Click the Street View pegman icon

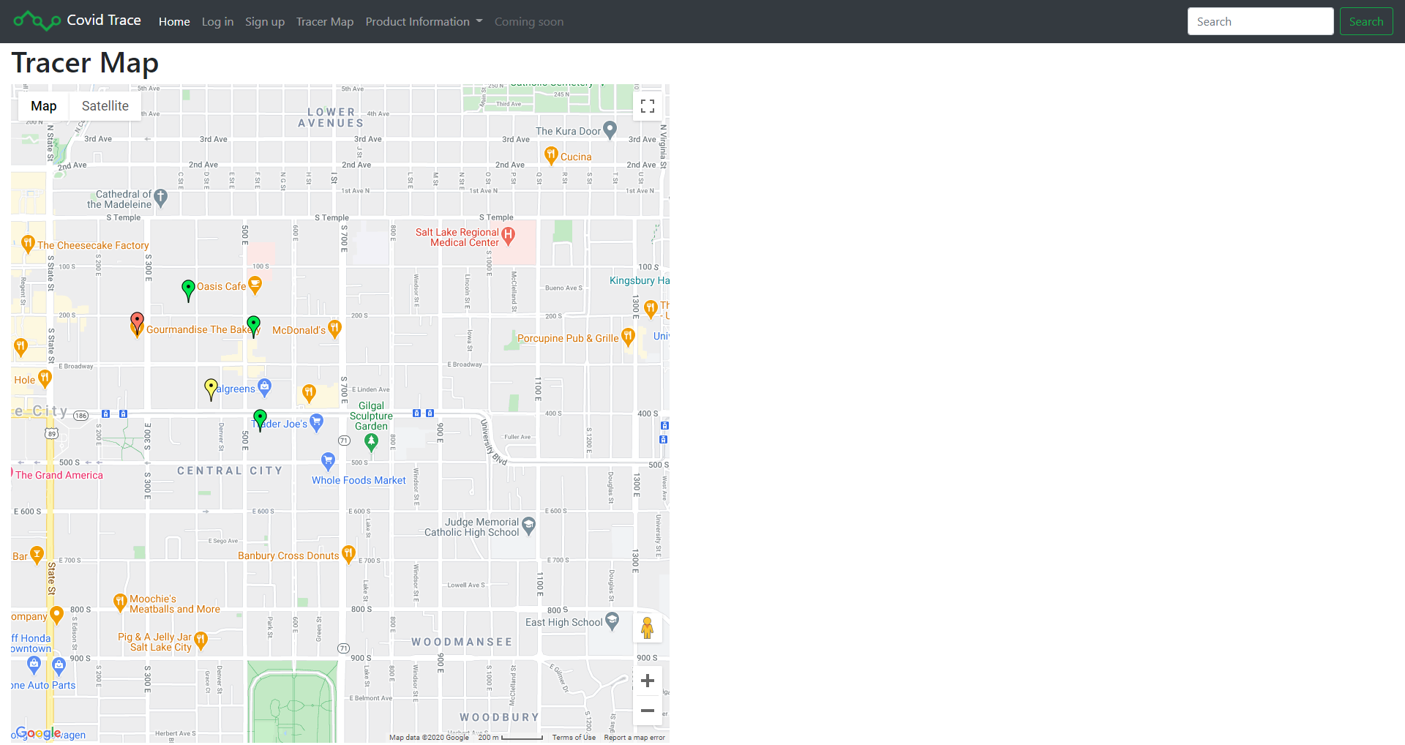(648, 628)
